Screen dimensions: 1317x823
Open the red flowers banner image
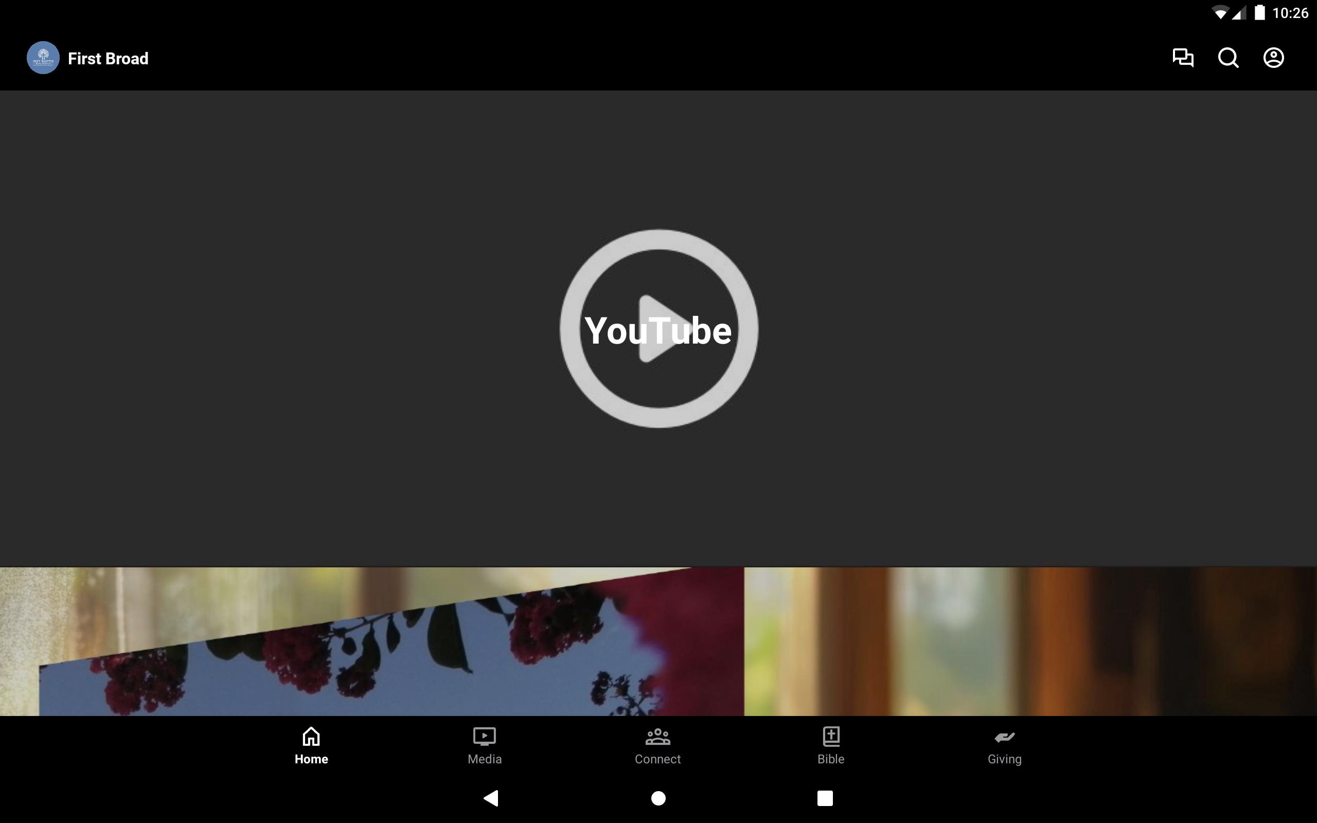pos(372,642)
